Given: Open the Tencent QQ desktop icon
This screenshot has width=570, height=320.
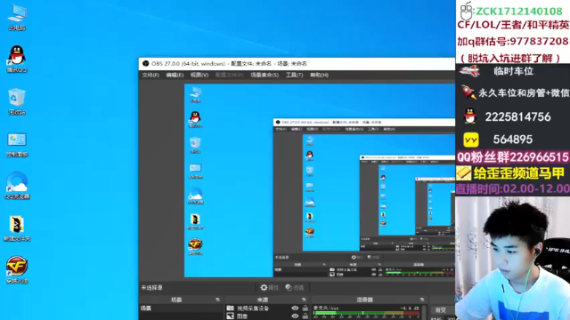Looking at the screenshot, I should 17,59.
